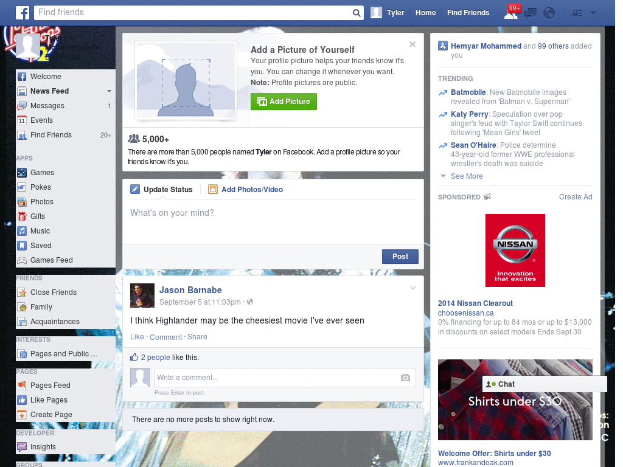Open post timestamp September 5 at 11:03pm
623x467 pixels.
pyautogui.click(x=200, y=302)
